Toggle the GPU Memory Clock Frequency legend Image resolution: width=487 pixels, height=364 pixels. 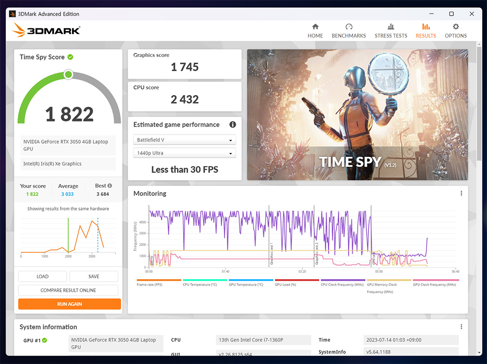click(x=389, y=287)
